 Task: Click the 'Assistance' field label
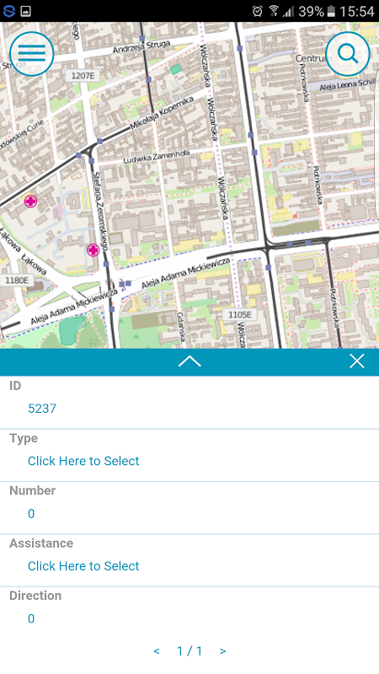pos(41,543)
